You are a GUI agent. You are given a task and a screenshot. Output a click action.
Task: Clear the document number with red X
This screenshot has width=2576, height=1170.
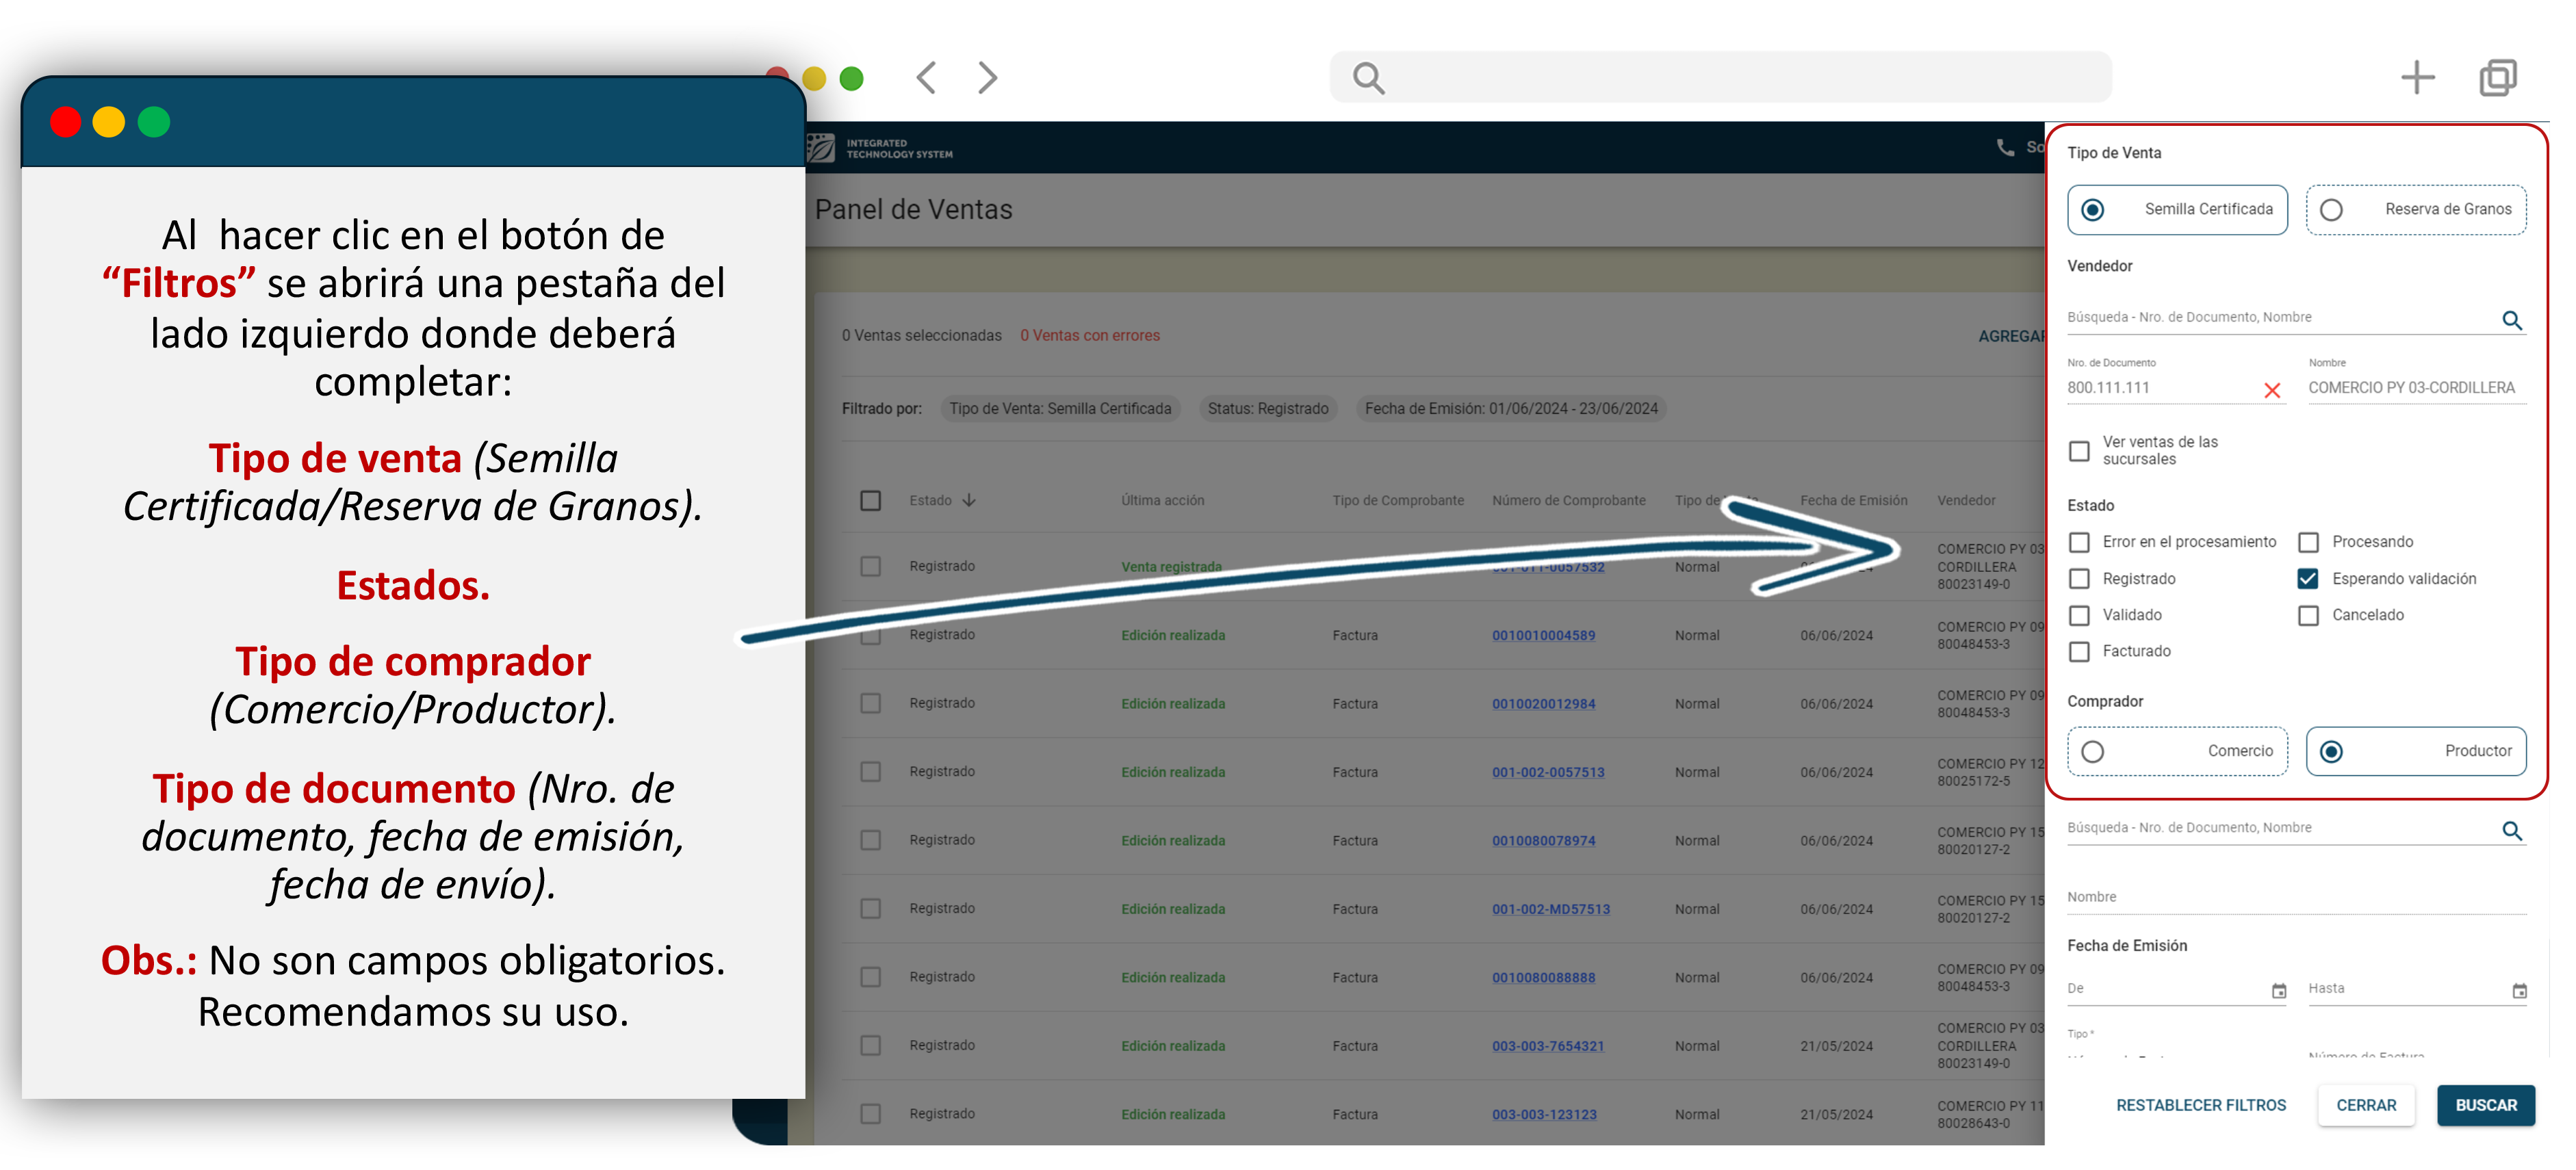(2271, 390)
